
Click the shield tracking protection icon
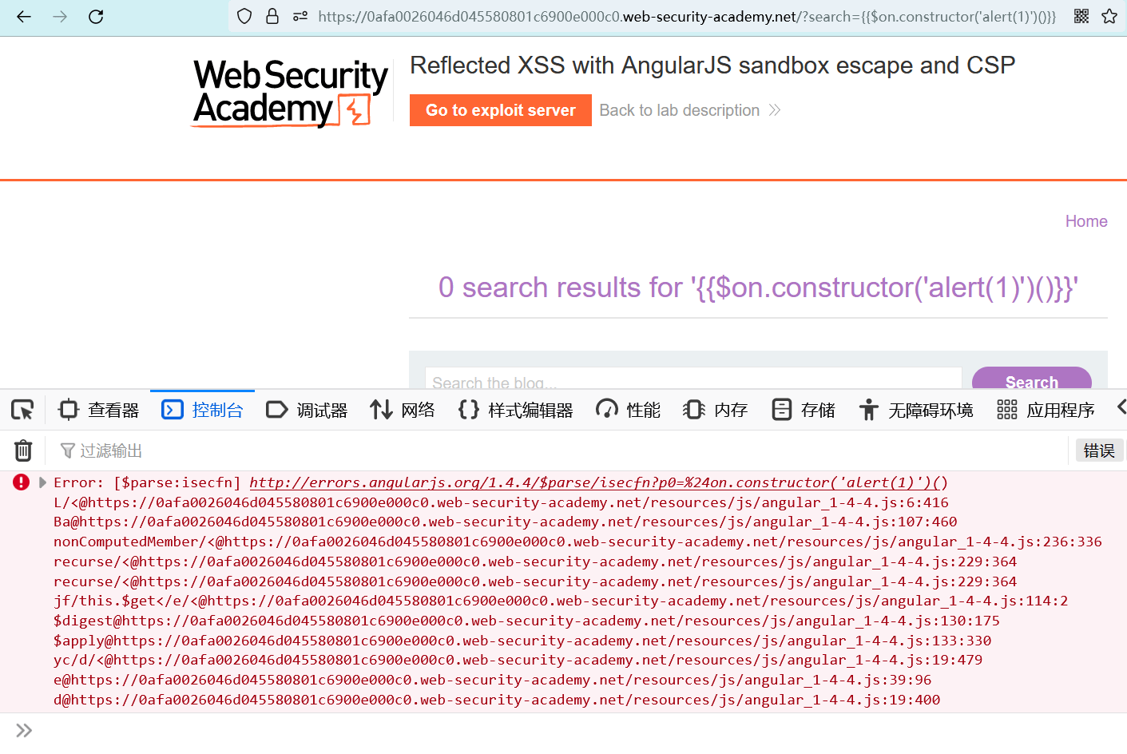pyautogui.click(x=245, y=17)
